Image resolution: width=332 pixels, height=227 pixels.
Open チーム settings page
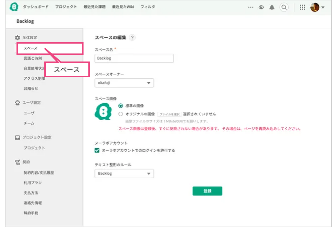(29, 123)
